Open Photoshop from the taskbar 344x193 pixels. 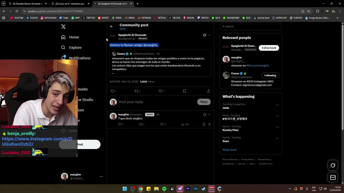[x=196, y=189]
